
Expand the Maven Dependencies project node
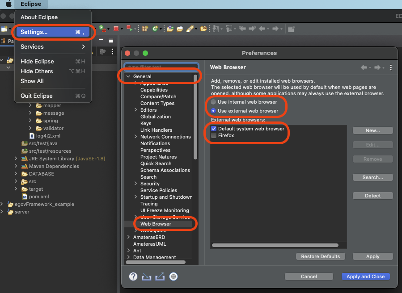(x=16, y=166)
